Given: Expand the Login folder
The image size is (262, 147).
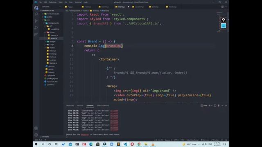Looking at the screenshot, I should pyautogui.click(x=45, y=45).
